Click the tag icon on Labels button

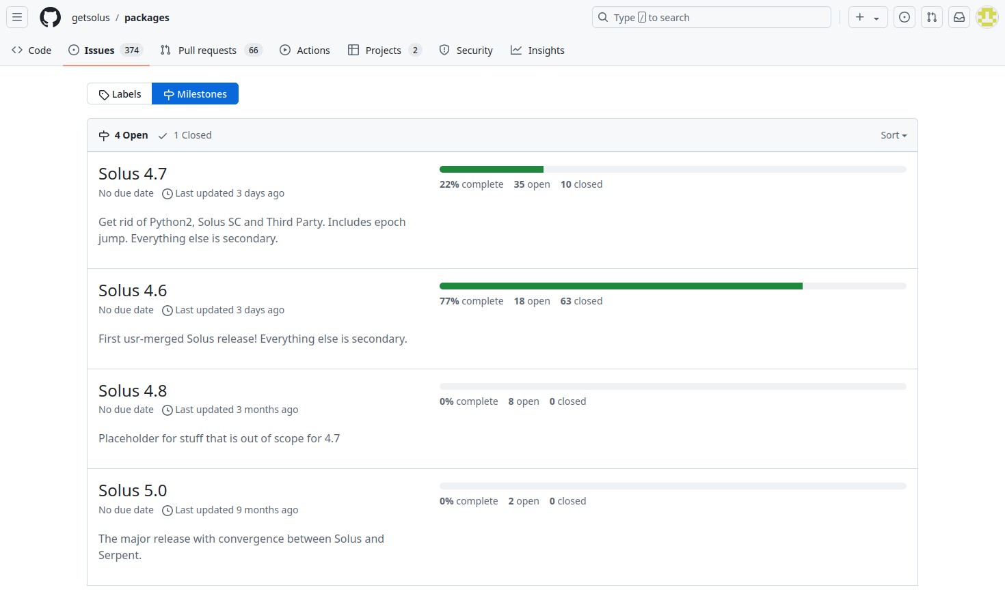click(x=104, y=95)
